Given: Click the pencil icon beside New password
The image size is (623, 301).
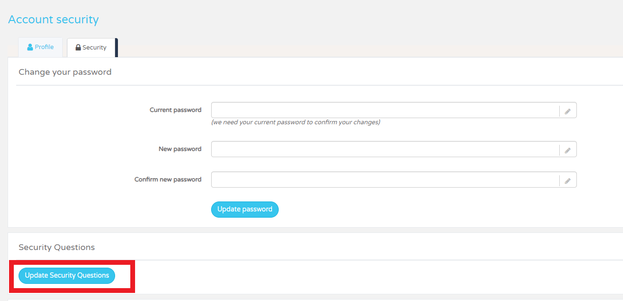Looking at the screenshot, I should pos(568,149).
